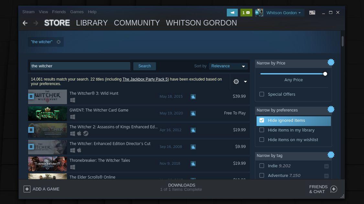Click the Friends & Chat plus icon
This screenshot has width=364, height=204.
pyautogui.click(x=334, y=189)
